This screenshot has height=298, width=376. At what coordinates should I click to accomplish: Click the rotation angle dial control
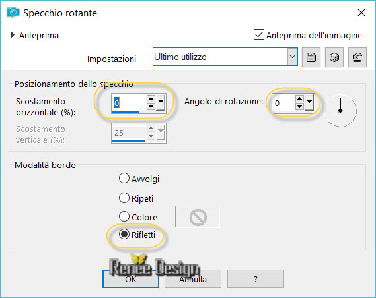[x=340, y=111]
